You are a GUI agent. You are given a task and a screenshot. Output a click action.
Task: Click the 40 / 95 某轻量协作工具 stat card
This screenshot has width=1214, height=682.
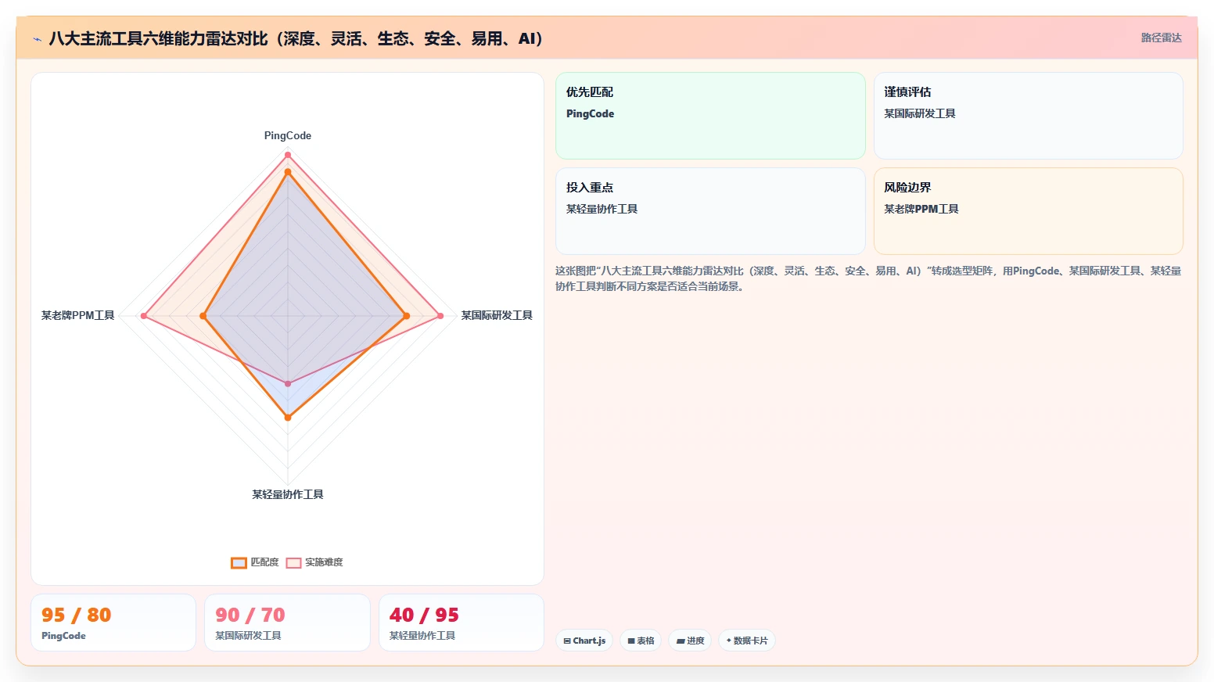click(462, 623)
